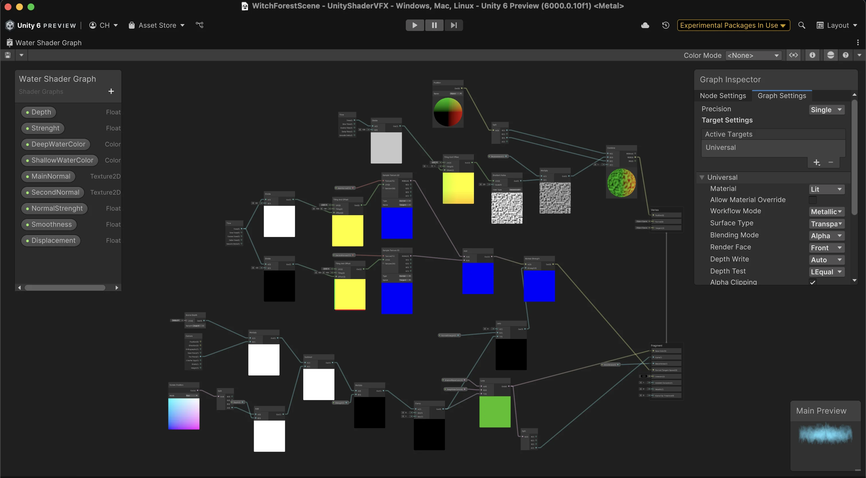
Task: Open the Asset Store dropdown
Action: [157, 25]
